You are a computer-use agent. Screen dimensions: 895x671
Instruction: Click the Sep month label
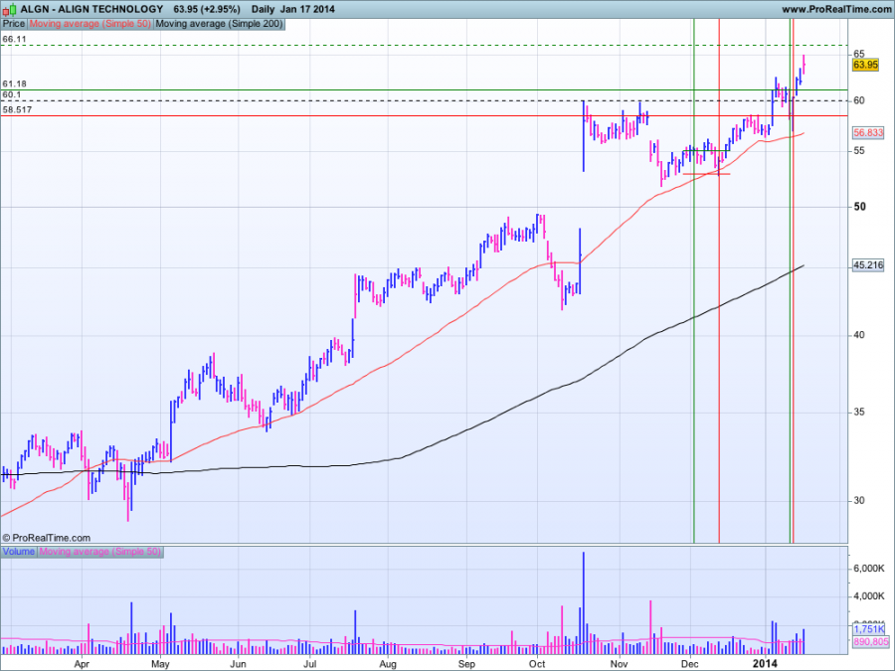[x=467, y=664]
